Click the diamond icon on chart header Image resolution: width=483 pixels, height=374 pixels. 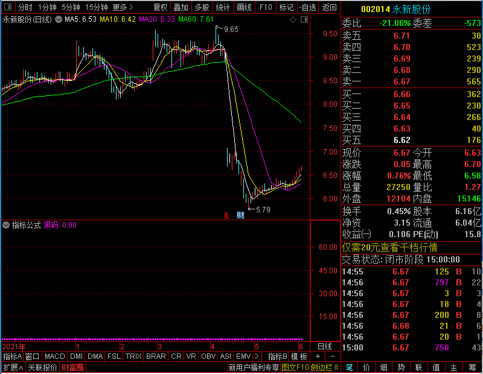coord(293,20)
